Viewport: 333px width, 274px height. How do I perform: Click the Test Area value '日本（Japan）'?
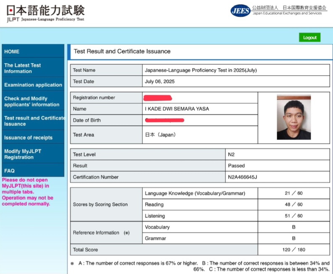(160, 135)
